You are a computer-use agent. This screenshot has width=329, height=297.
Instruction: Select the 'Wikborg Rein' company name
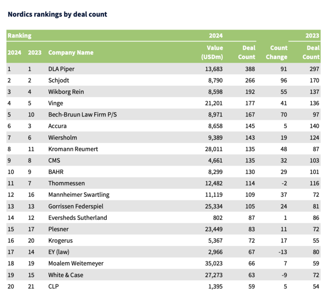pos(66,92)
